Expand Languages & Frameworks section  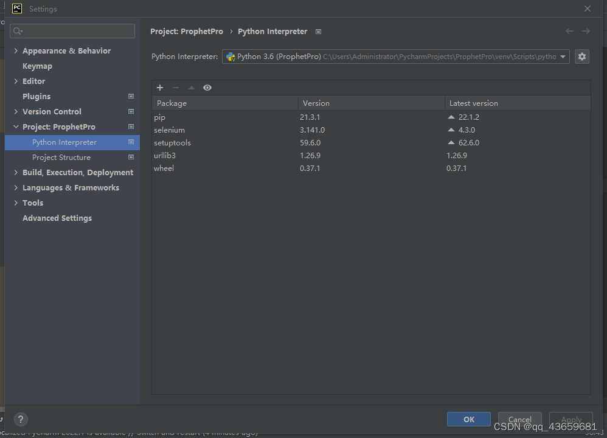click(x=16, y=187)
